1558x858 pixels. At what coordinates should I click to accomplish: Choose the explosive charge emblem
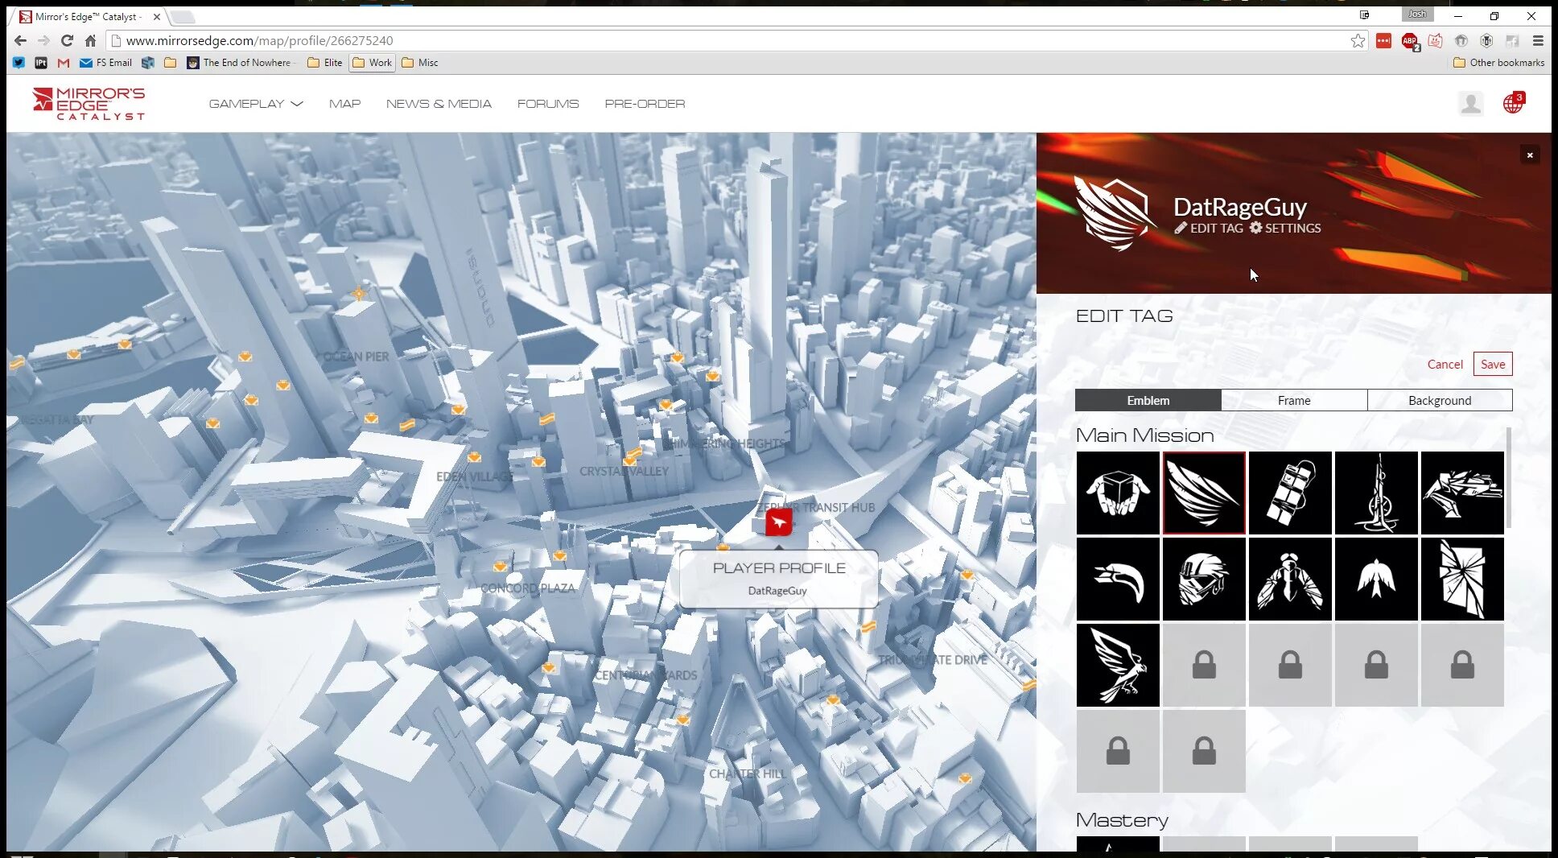1290,493
